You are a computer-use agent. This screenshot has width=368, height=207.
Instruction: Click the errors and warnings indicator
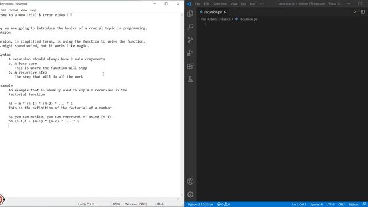224,205
